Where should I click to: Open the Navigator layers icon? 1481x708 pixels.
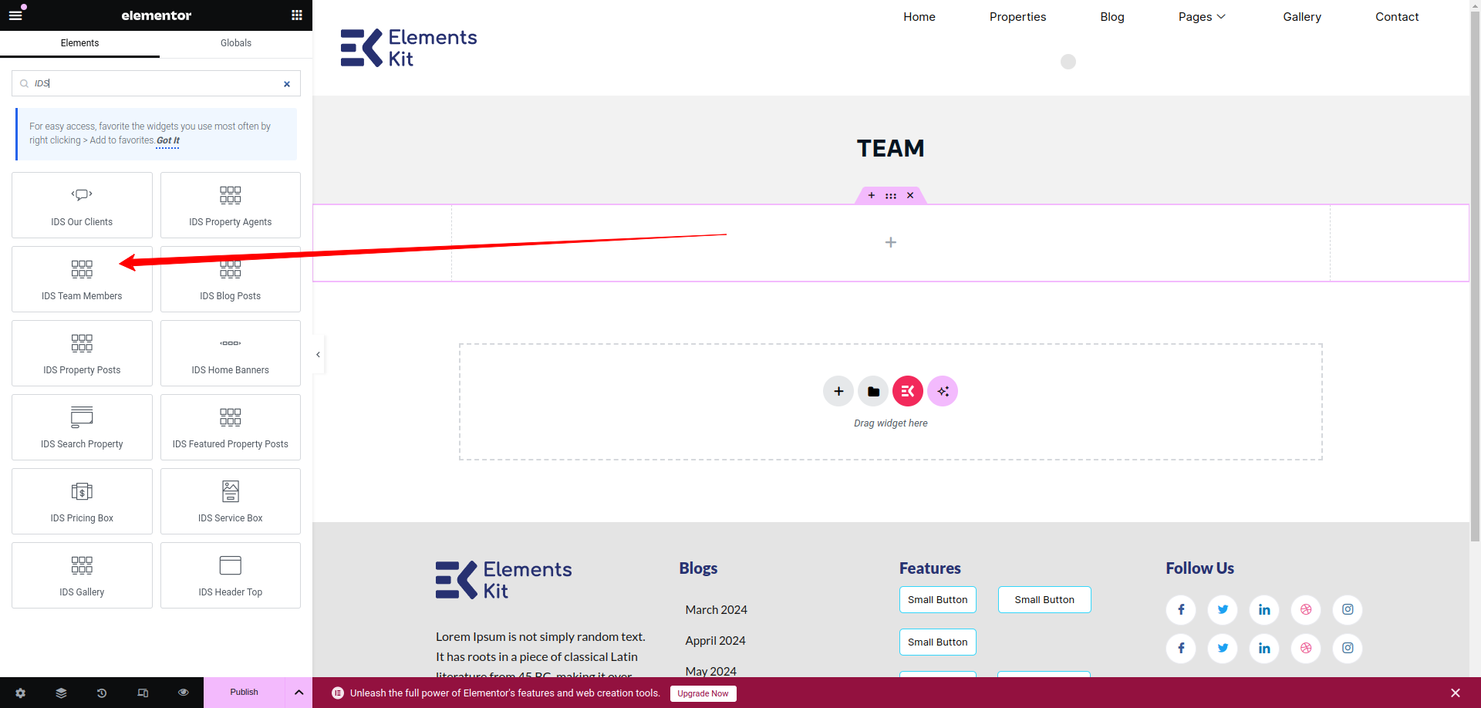(61, 693)
